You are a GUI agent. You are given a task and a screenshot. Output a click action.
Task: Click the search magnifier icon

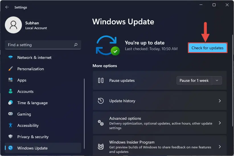tap(76, 45)
